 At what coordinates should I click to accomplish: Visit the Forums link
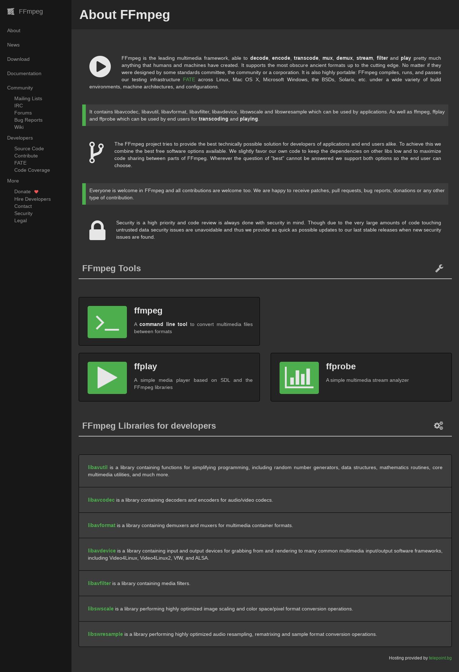23,113
